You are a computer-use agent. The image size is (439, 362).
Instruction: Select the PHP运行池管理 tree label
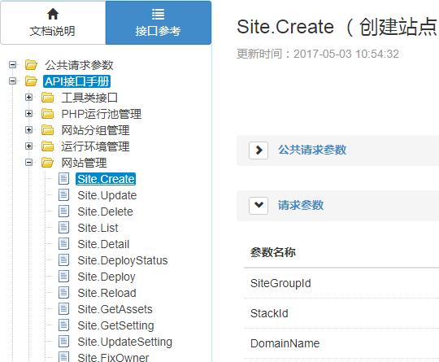click(102, 114)
